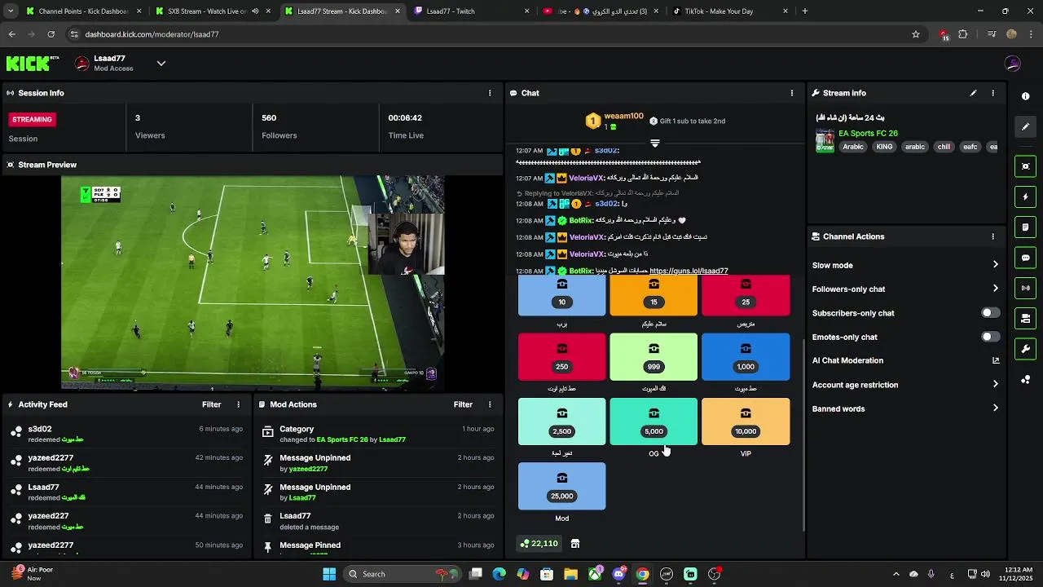The image size is (1043, 587).
Task: Open Mod Actions Filter
Action: tap(463, 404)
